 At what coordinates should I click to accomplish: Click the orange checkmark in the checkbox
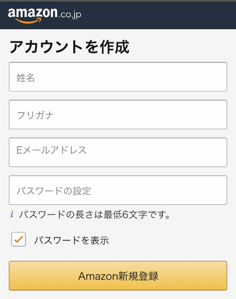pos(18,239)
